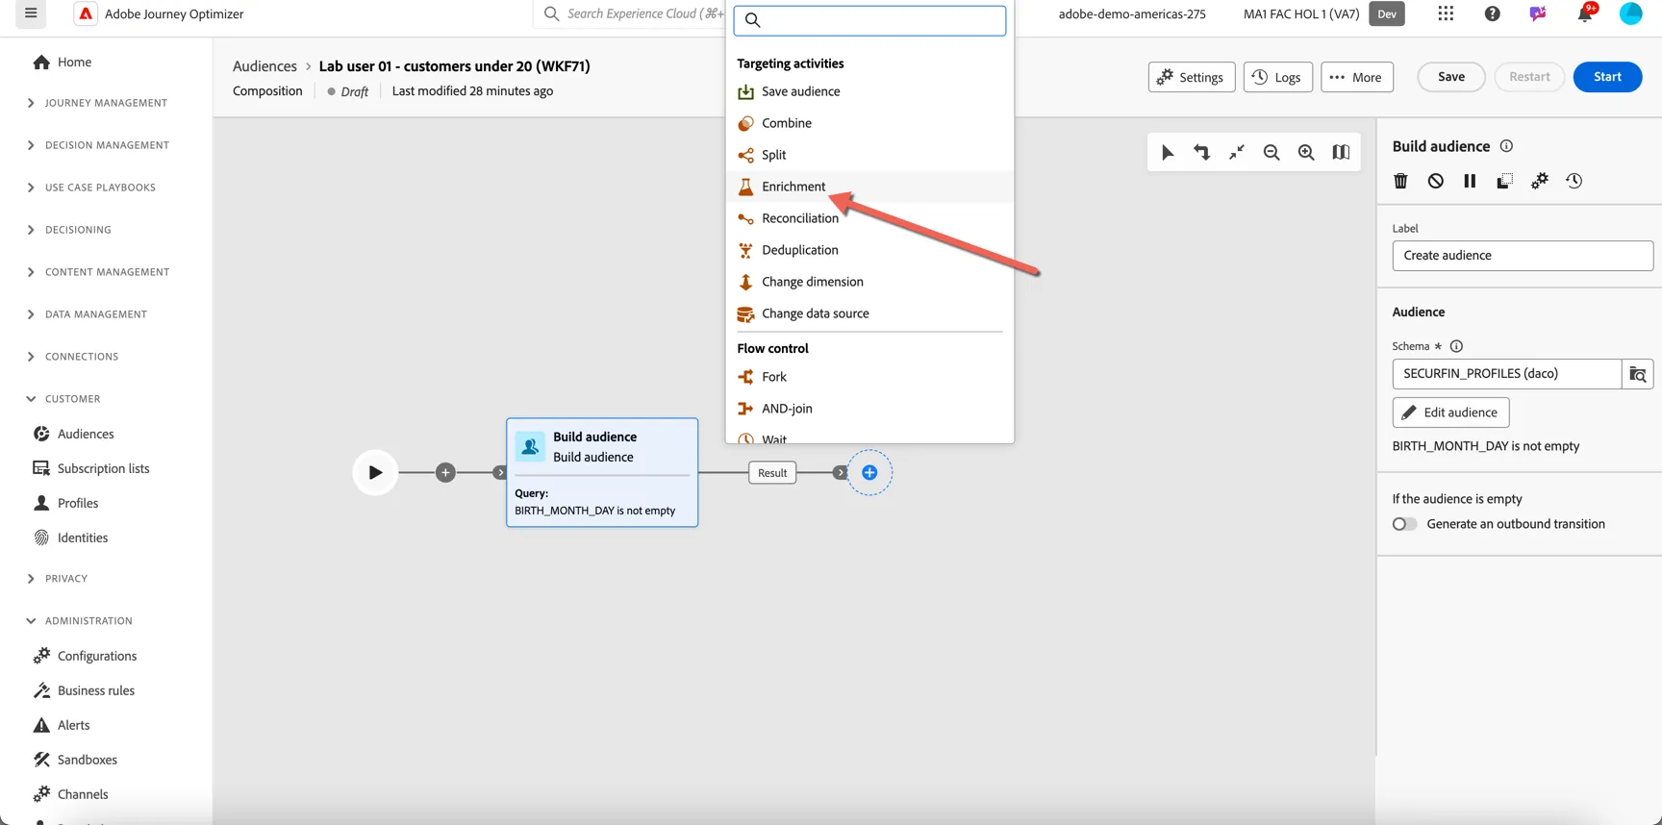Open the purple feedback chat icon
Viewport: 1662px width, 825px height.
click(x=1538, y=13)
